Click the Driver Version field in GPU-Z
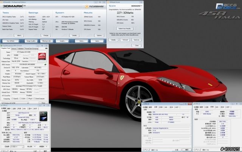Viewport: 242px width, 152px height. [x=29, y=86]
